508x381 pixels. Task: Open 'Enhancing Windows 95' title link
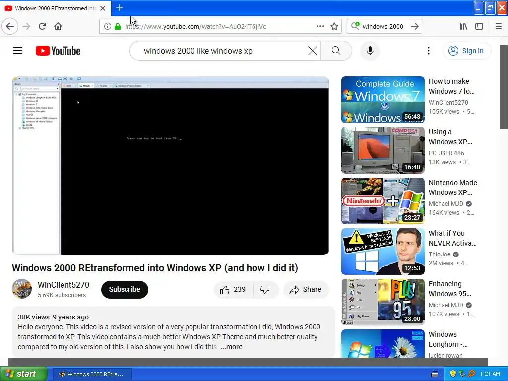[449, 289]
